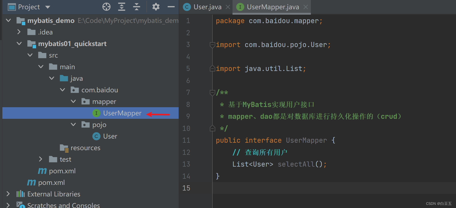Select pom.xml under mybatis01_quickstart

click(x=62, y=171)
